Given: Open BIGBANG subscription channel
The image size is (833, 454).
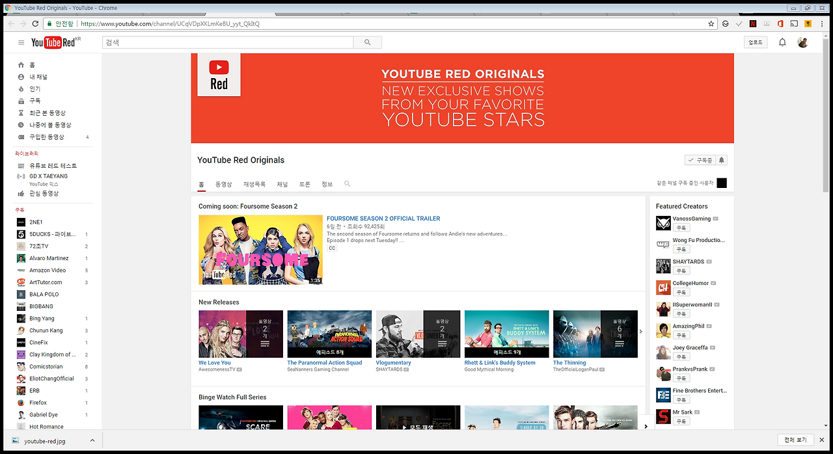Looking at the screenshot, I should pos(41,306).
